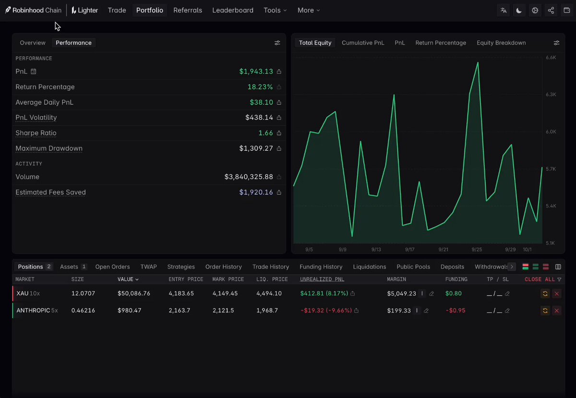
Task: Sort positions by the VALUE column
Action: click(x=128, y=279)
